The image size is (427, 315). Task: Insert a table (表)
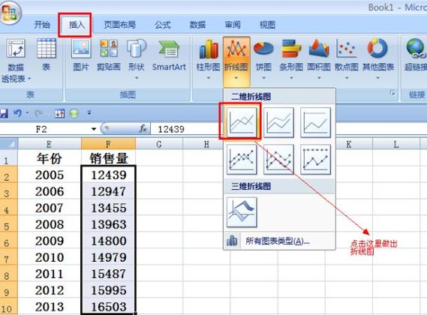tap(47, 55)
